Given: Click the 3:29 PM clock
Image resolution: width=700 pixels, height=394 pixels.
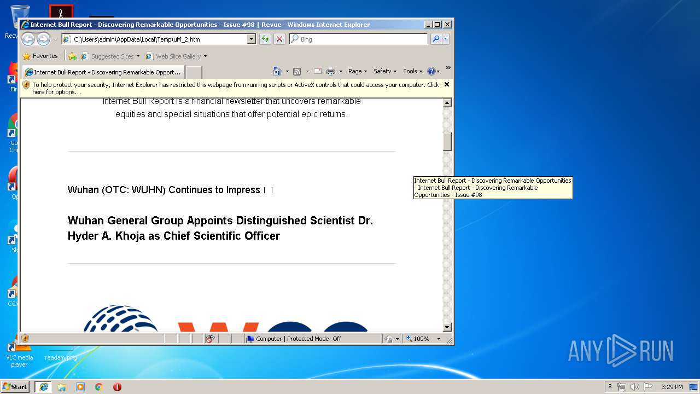Looking at the screenshot, I should [672, 387].
